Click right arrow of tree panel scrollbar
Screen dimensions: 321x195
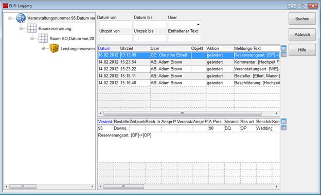coord(92,186)
